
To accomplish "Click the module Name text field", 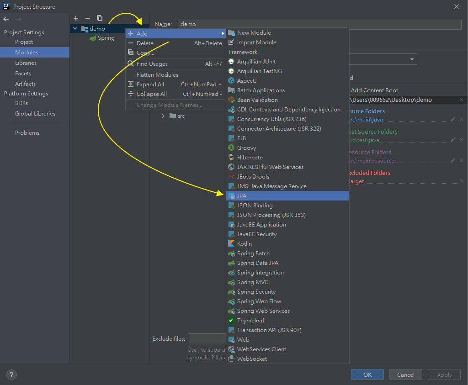I will click(x=319, y=24).
